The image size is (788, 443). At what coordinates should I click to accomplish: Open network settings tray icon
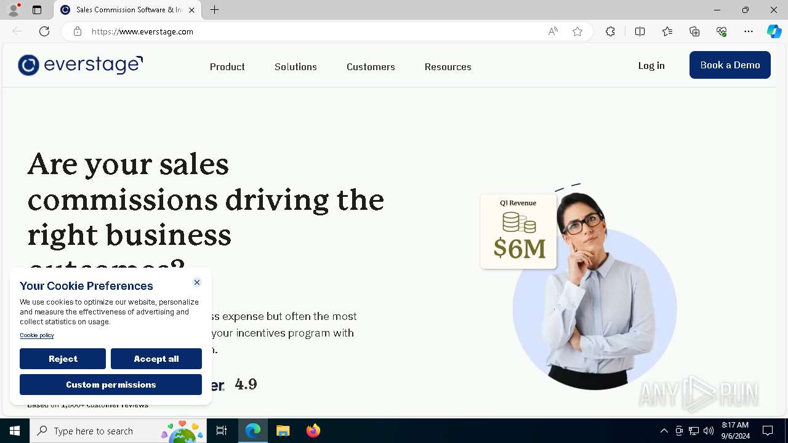(x=694, y=431)
